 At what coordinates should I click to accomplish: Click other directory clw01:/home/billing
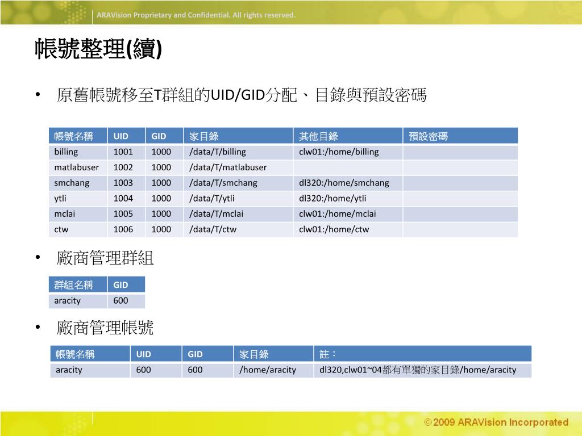339,152
